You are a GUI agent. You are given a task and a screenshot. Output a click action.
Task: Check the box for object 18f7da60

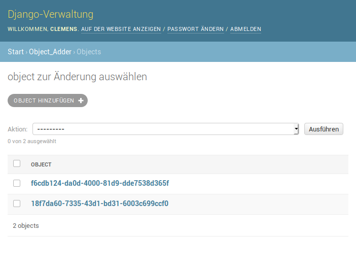click(17, 204)
